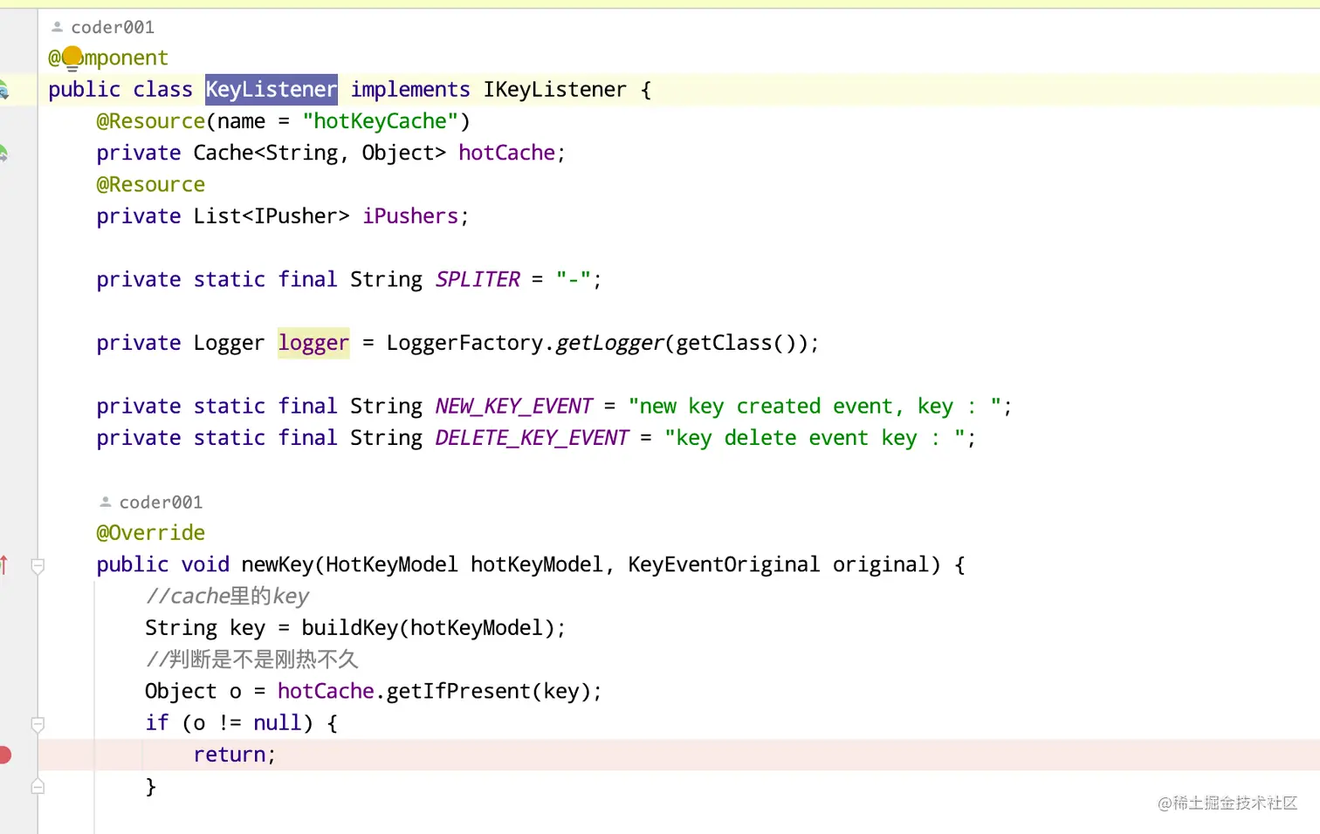Viewport: 1320px width, 834px height.
Task: Click the highlighted logger field name
Action: click(313, 343)
